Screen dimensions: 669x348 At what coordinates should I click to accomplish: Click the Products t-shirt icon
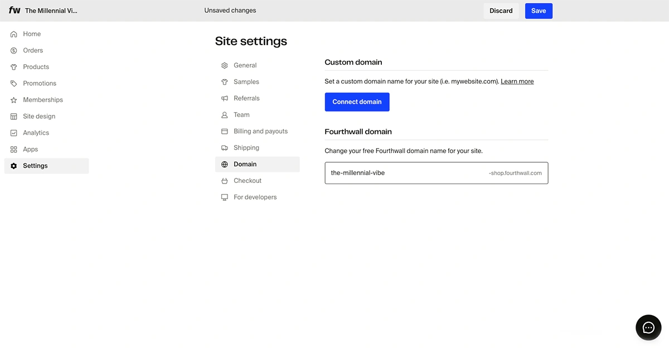pyautogui.click(x=14, y=67)
